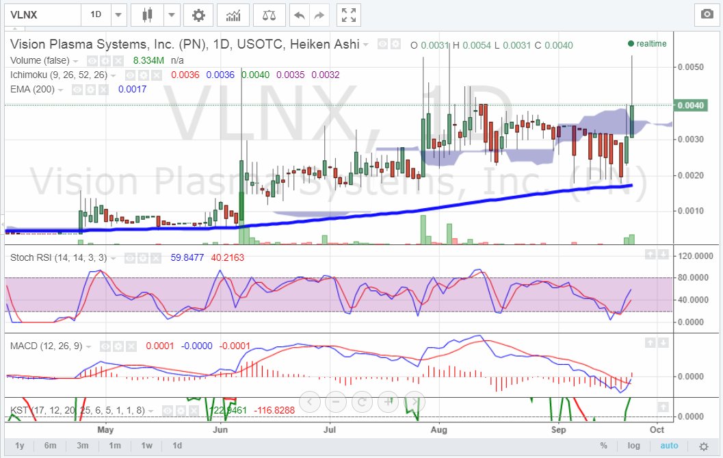
Task: Open MACD settings gear
Action: [x=118, y=346]
